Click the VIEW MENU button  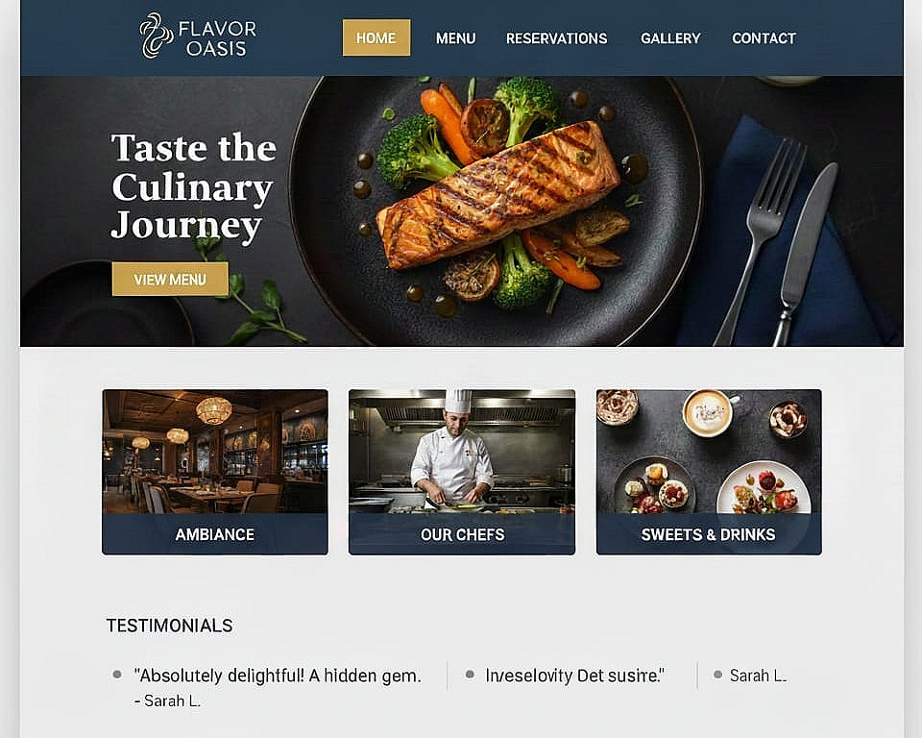[170, 280]
